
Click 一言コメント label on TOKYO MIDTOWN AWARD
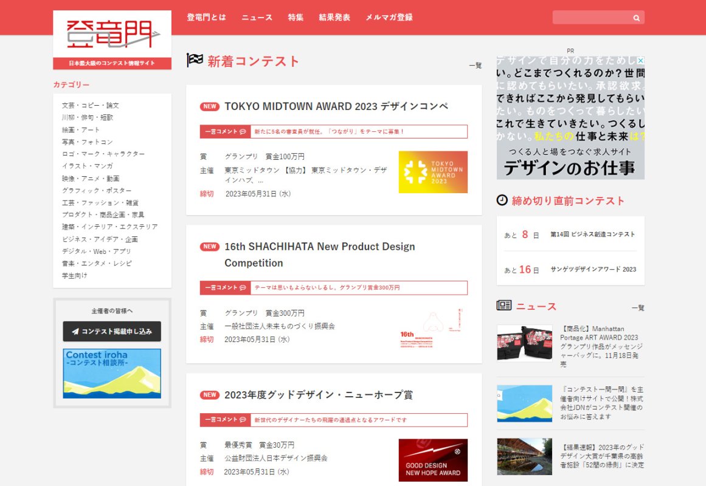225,131
